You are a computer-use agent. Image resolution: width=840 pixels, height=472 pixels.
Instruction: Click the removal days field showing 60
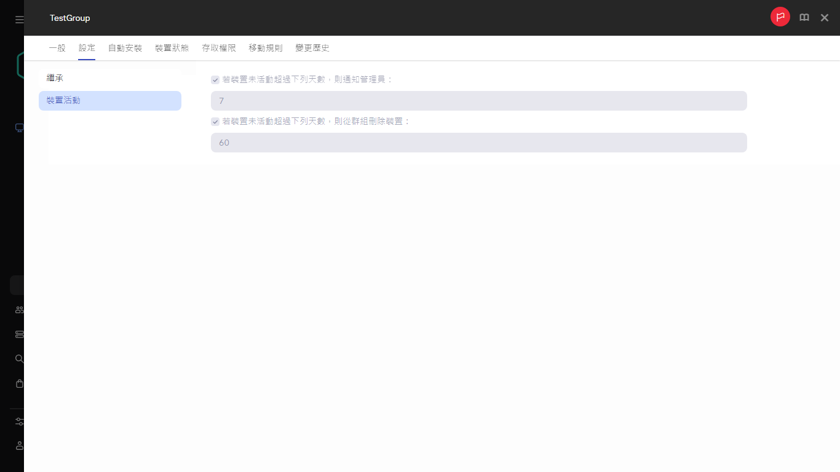point(479,143)
